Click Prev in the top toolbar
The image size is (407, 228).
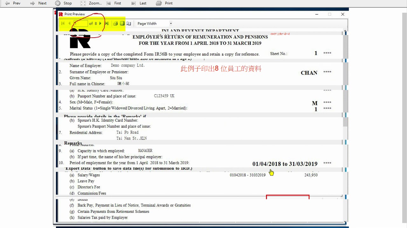click(x=13, y=3)
